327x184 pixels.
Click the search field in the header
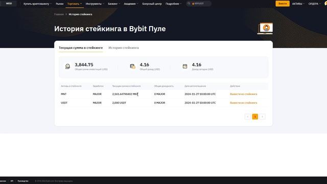199,4
